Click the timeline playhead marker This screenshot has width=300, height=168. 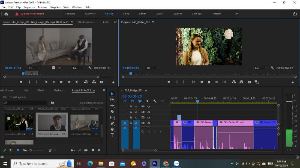(x=198, y=101)
